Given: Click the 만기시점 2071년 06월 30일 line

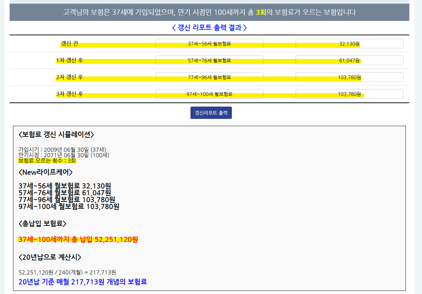Looking at the screenshot, I should pos(64,155).
